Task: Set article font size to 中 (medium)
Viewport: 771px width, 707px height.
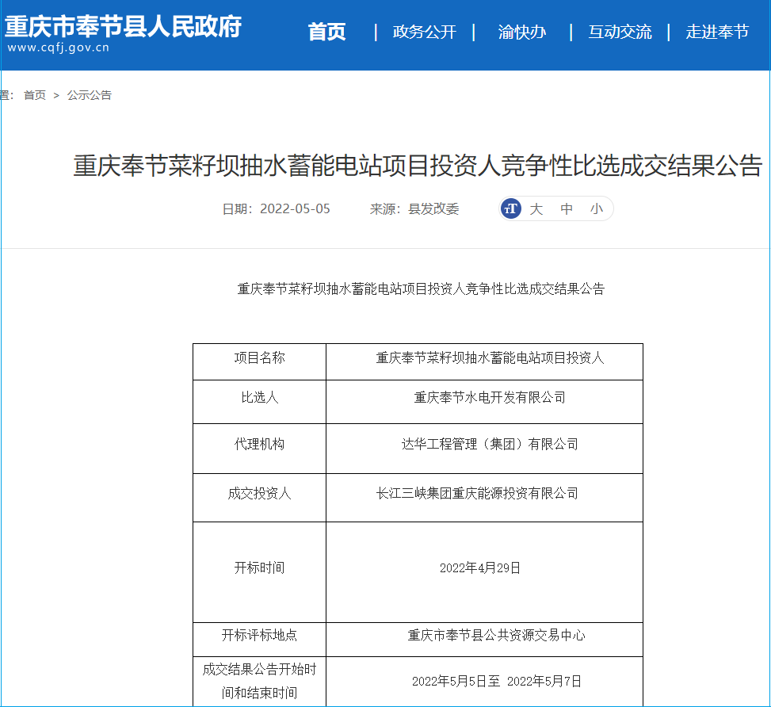Action: tap(567, 209)
